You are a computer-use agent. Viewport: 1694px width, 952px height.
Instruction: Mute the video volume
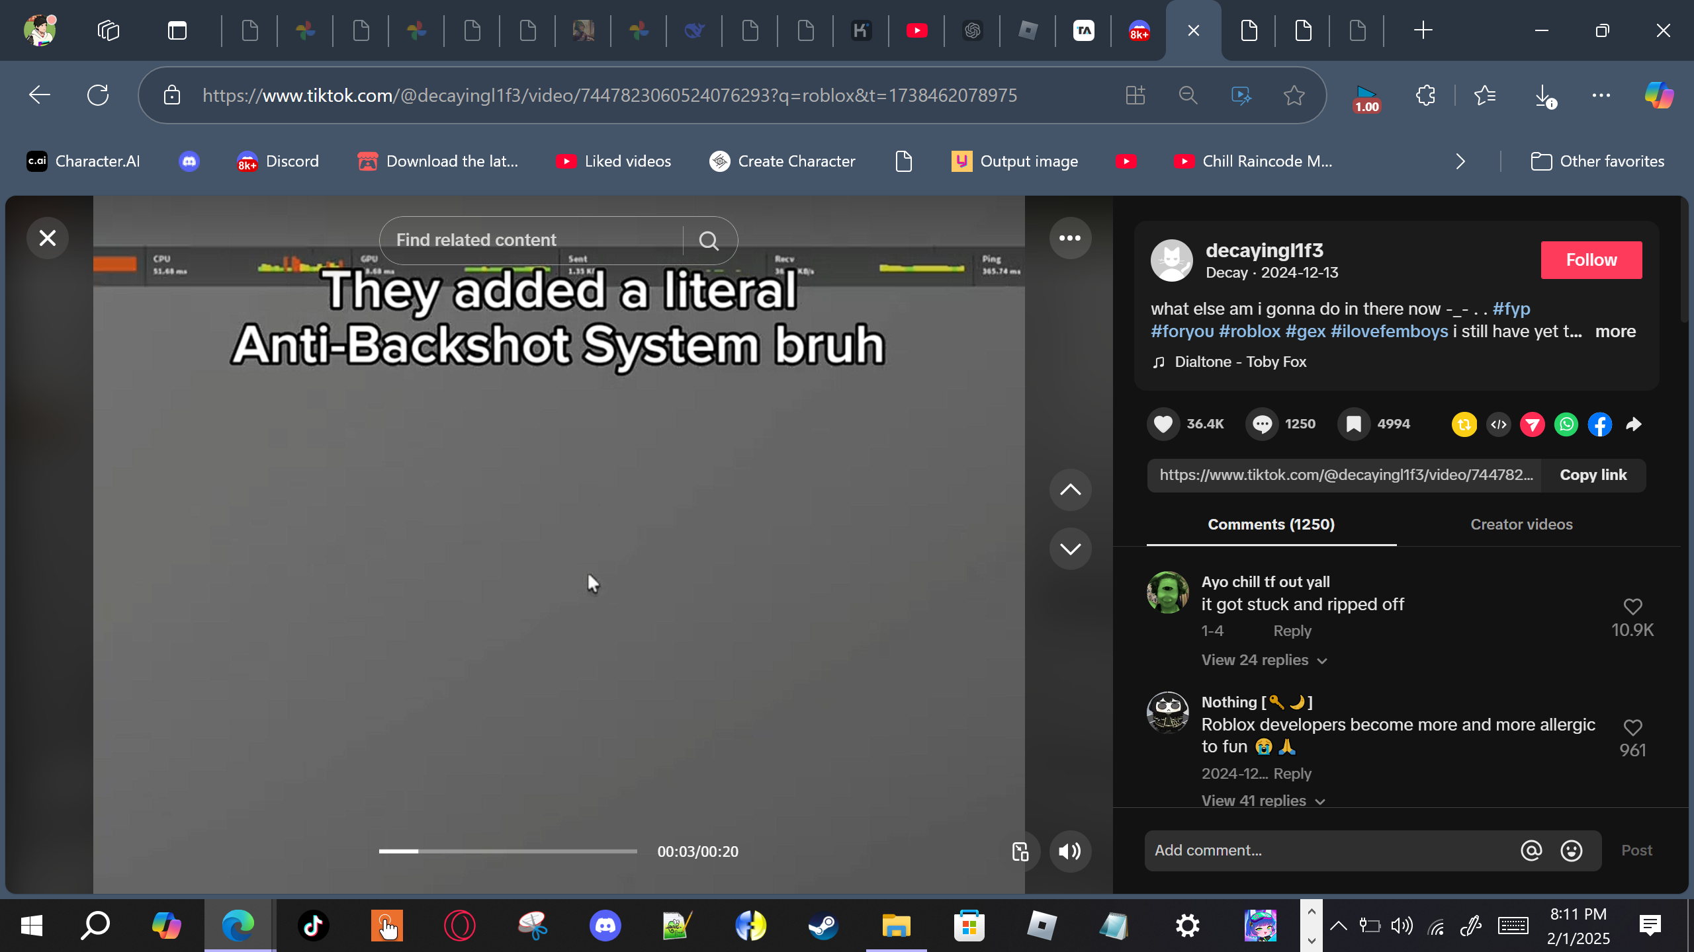1069,852
